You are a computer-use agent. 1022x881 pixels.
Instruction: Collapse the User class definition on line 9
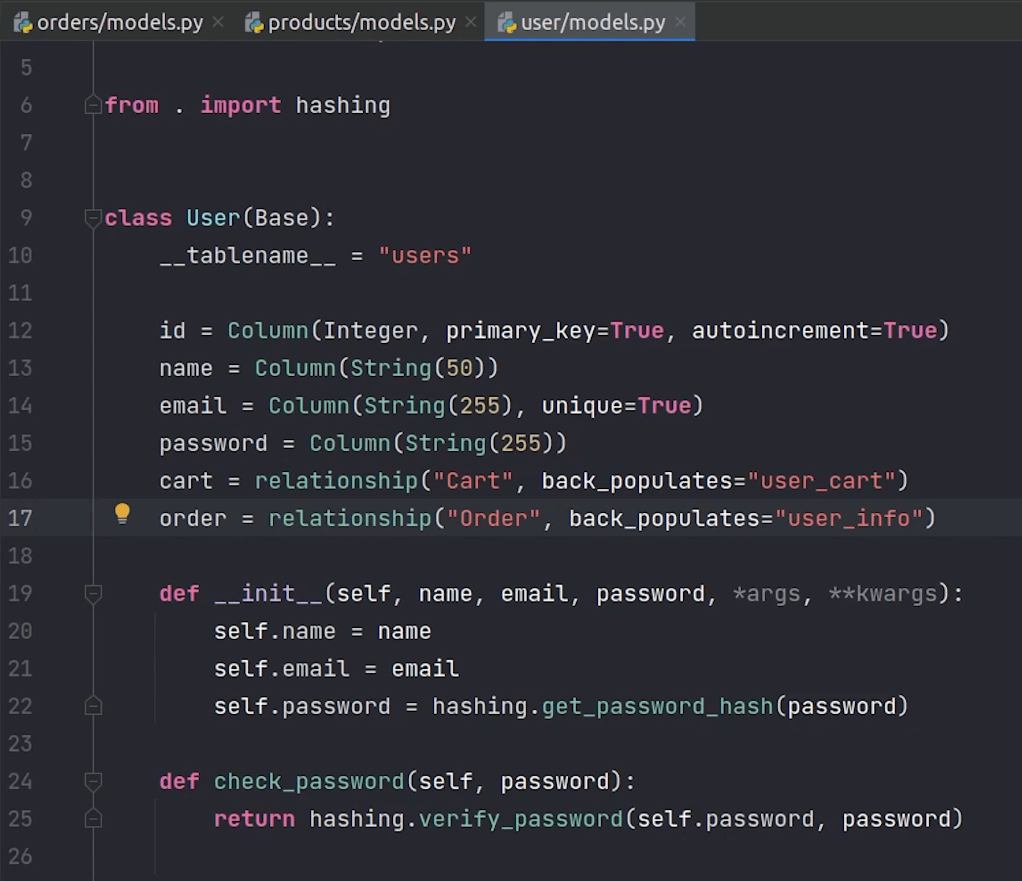pyautogui.click(x=93, y=219)
